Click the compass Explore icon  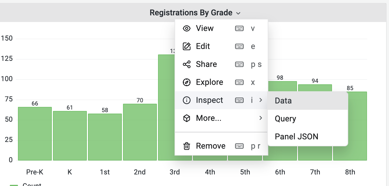point(187,82)
